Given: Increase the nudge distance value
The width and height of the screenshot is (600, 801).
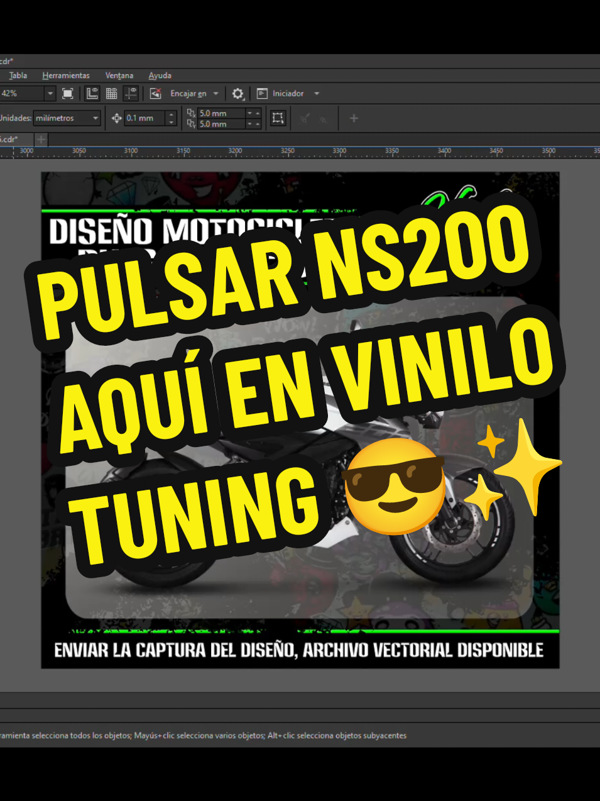Looking at the screenshot, I should click(x=170, y=114).
